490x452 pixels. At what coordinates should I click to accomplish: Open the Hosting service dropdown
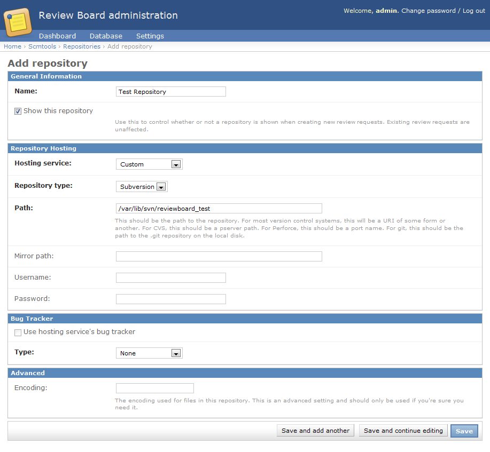149,164
